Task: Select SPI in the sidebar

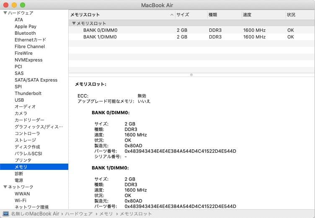Action: coord(18,87)
